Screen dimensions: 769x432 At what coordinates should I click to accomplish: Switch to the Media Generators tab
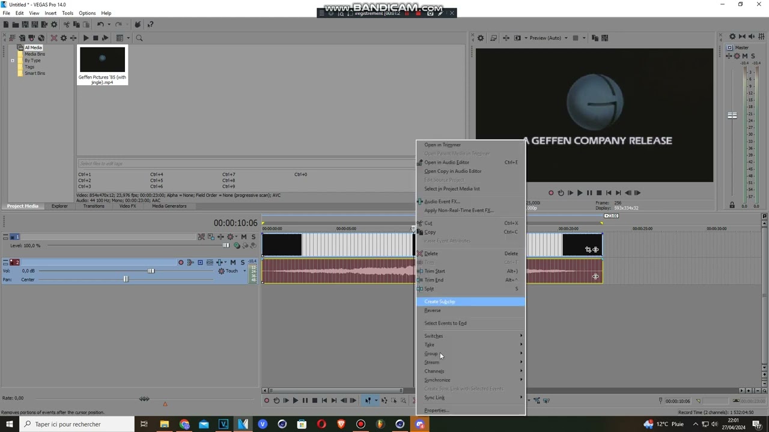[x=169, y=206]
